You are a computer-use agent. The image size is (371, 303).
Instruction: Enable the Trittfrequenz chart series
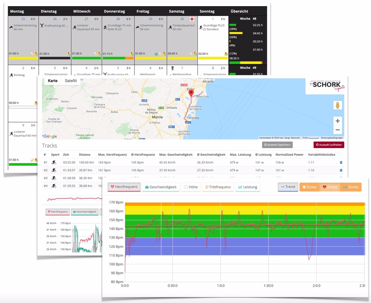click(x=218, y=187)
